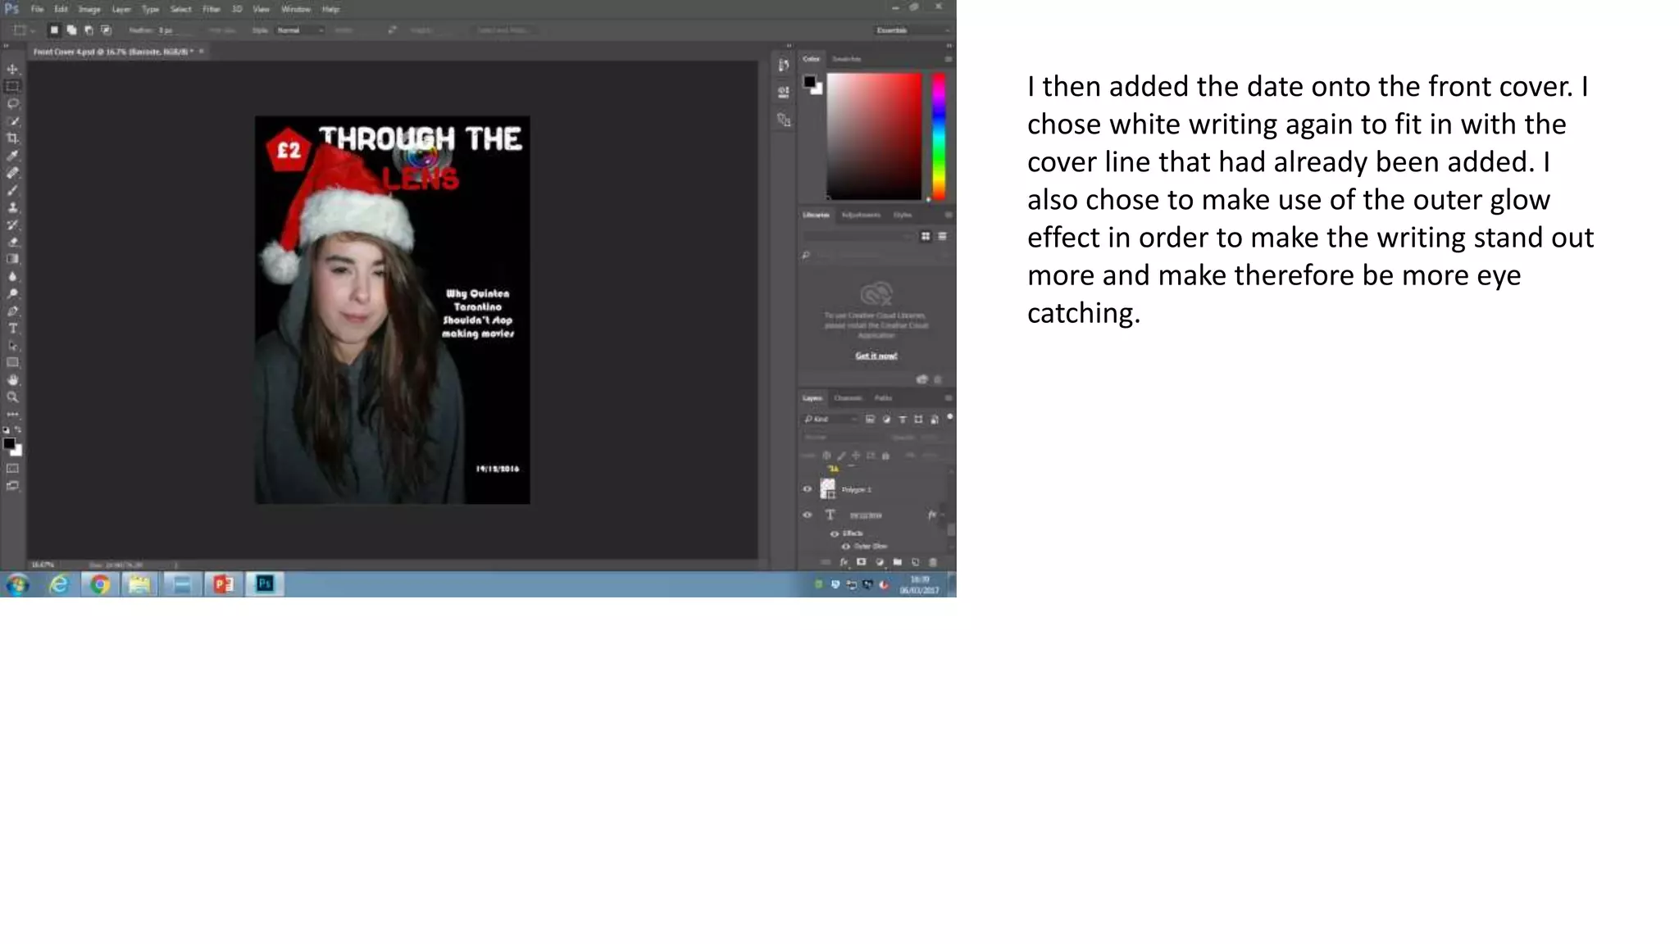Screen dimensions: 1679x944
Task: Select the Magic Wand tool
Action: pos(12,120)
